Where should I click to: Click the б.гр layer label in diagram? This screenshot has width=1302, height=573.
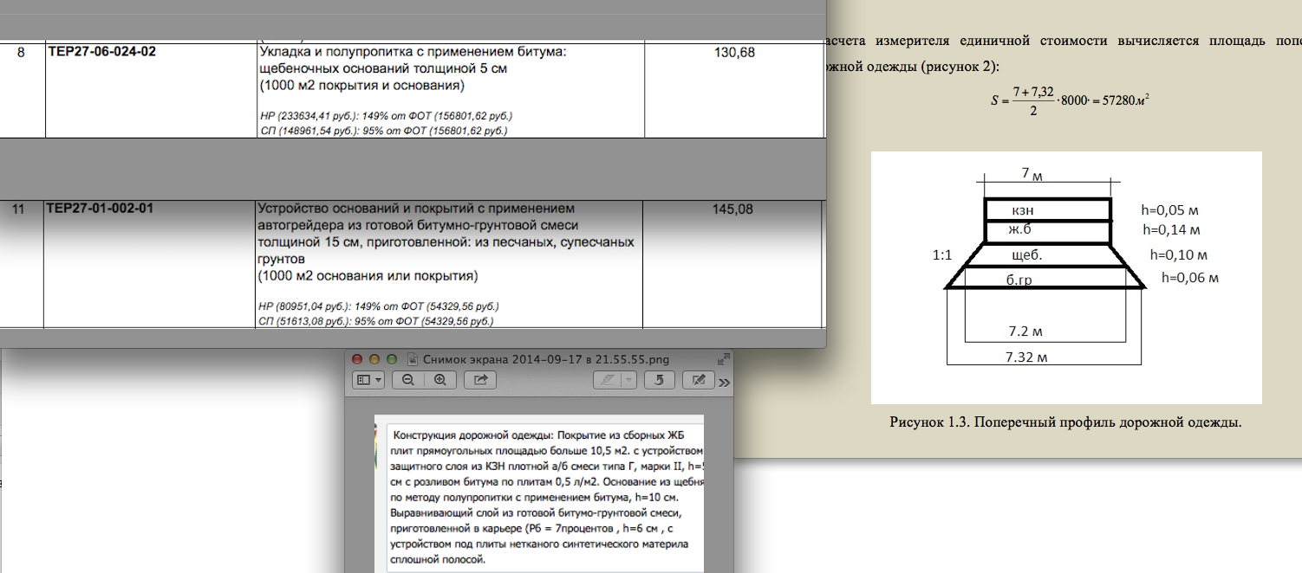(1019, 280)
